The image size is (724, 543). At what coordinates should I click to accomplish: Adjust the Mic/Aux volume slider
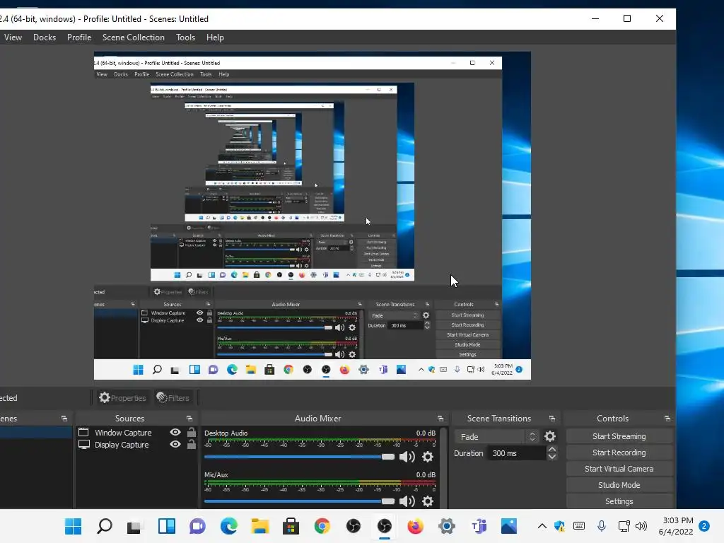click(x=299, y=501)
